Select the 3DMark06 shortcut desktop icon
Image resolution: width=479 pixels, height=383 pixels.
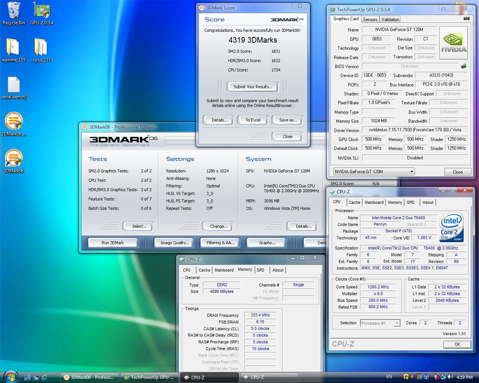[x=13, y=162]
